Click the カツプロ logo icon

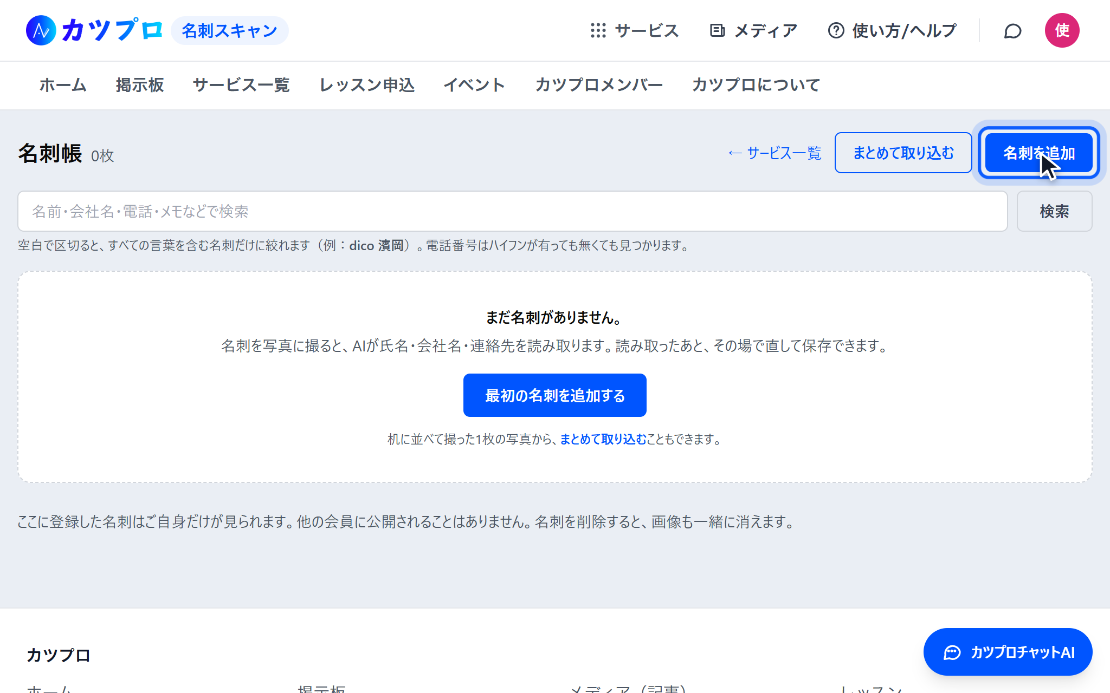[41, 30]
